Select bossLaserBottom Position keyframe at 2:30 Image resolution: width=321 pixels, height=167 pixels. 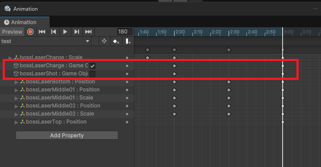tap(229, 82)
